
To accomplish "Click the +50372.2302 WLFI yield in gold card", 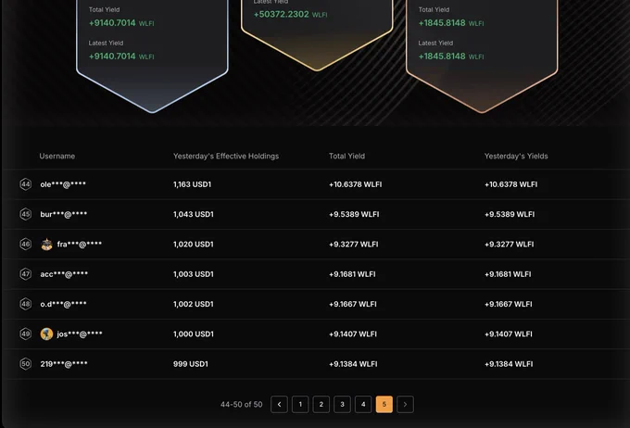I will (x=290, y=15).
